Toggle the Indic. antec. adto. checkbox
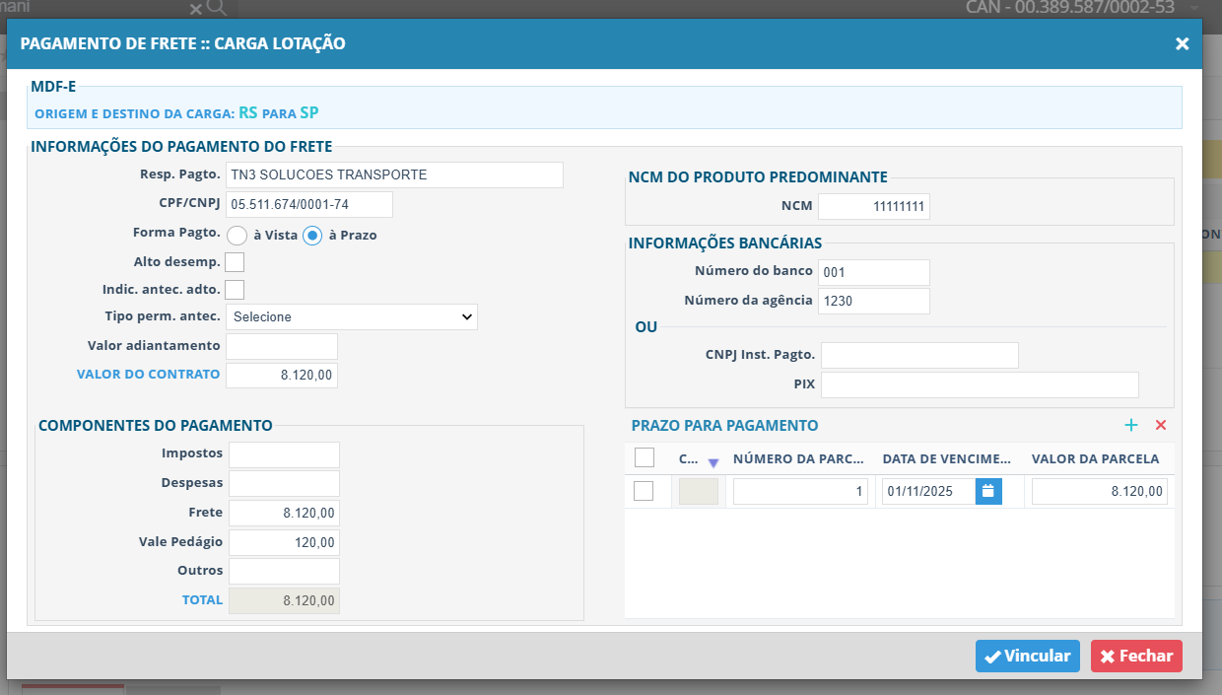1222x695 pixels. pyautogui.click(x=235, y=290)
